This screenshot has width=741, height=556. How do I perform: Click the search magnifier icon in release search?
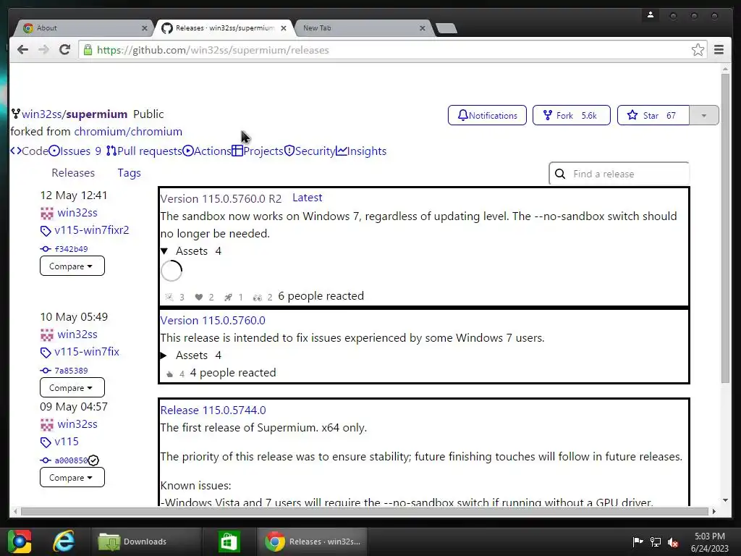[x=560, y=174]
